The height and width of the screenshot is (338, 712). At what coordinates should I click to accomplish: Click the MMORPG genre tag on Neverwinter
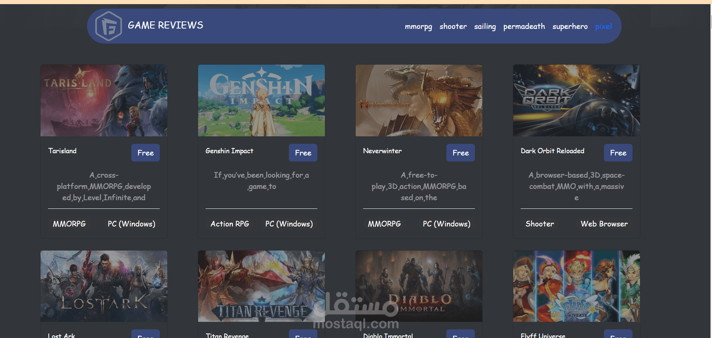pyautogui.click(x=385, y=224)
